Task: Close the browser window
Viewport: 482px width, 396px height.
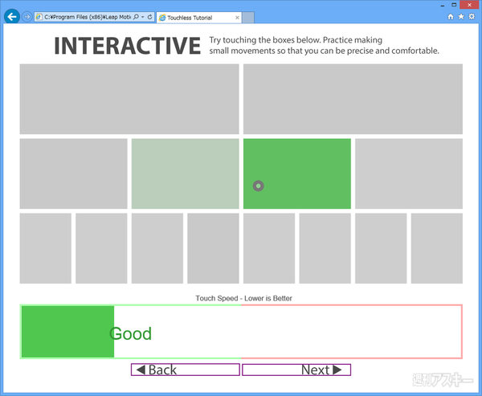Action: click(x=469, y=5)
